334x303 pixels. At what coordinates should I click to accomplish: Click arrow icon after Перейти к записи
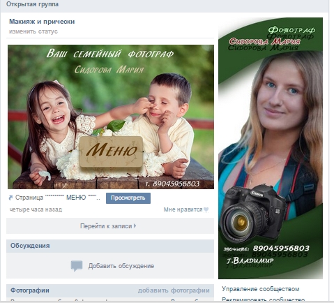(135, 226)
